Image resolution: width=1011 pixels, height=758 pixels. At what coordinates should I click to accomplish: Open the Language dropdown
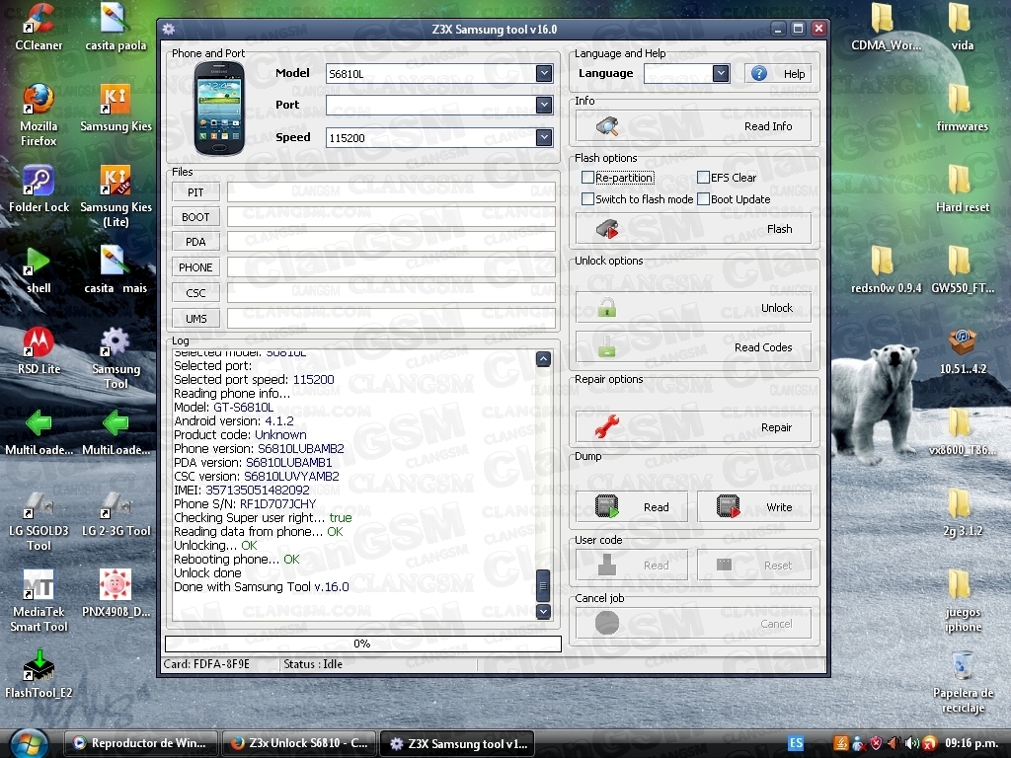[x=720, y=73]
